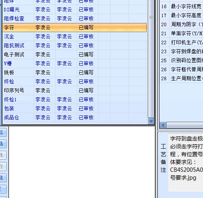Image resolution: width=203 pixels, height=198 pixels.
Task: Click parameter row 28 生产周期位置
Action: coord(181,78)
